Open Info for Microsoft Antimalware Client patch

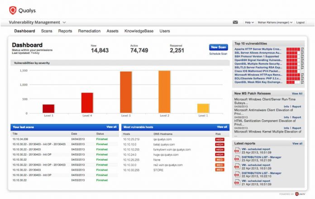click(x=286, y=117)
